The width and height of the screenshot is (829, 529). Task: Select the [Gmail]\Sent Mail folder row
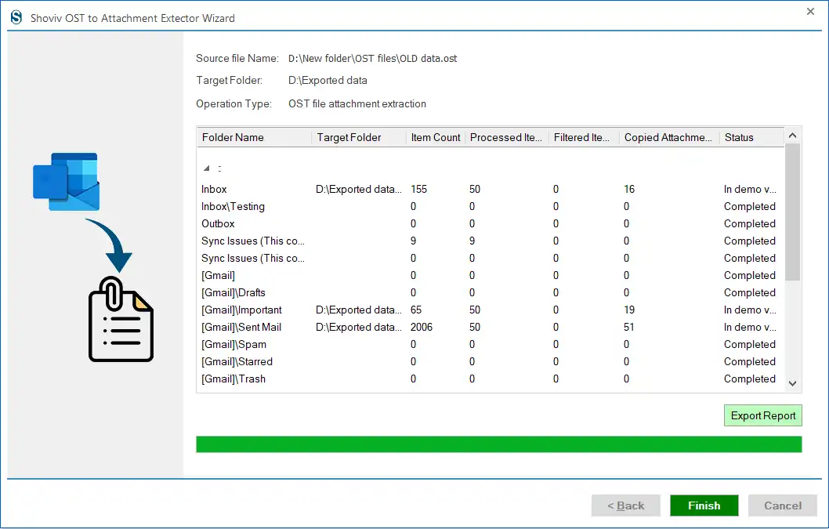click(x=490, y=327)
